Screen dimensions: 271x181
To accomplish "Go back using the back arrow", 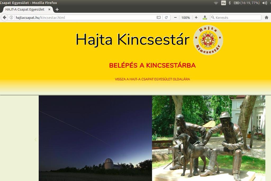I will click(4, 17).
